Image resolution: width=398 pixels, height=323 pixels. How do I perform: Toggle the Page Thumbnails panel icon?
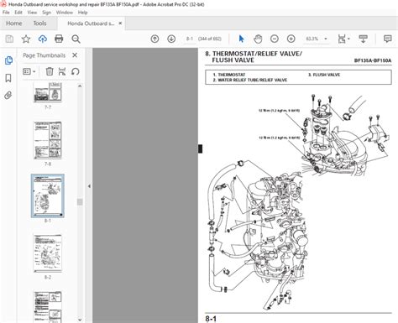(8, 60)
